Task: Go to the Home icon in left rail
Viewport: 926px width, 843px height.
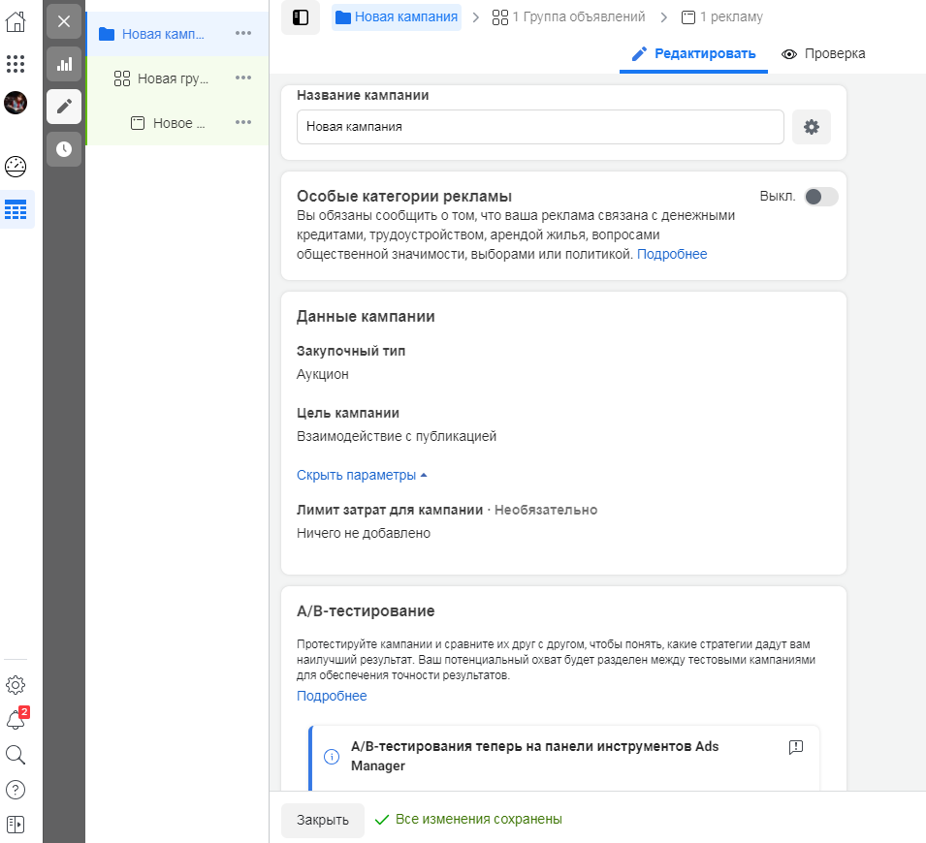Action: tap(16, 22)
